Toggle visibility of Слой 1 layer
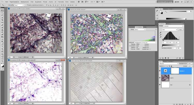Viewport: 194px width, 105px height. 160,78
